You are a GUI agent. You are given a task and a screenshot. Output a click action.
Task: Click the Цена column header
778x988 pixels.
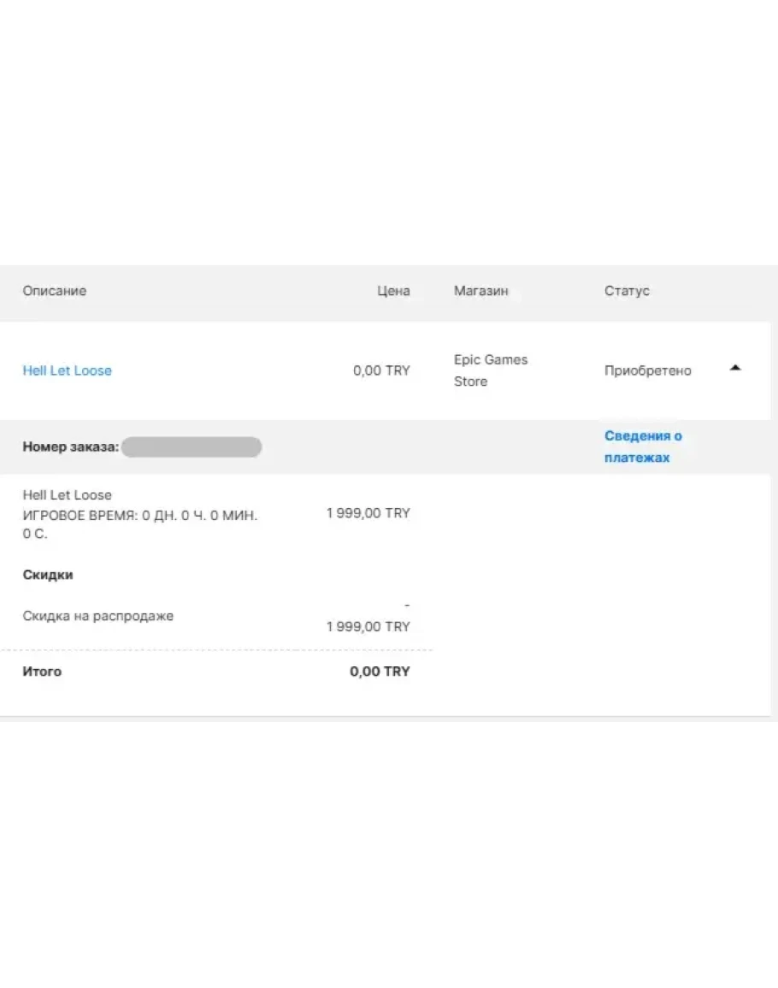pyautogui.click(x=393, y=291)
